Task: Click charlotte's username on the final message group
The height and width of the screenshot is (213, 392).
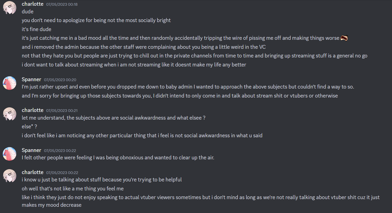Action: pos(32,172)
